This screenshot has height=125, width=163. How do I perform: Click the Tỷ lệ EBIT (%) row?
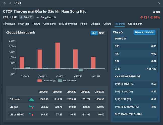coord(135,99)
